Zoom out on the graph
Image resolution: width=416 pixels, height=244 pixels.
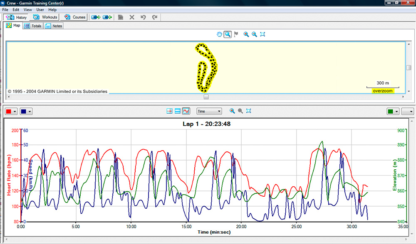[240, 111]
